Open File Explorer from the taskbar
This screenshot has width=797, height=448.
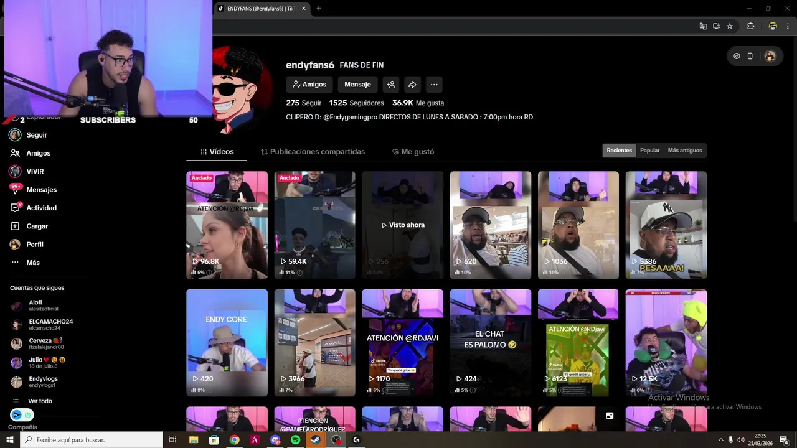(x=194, y=440)
